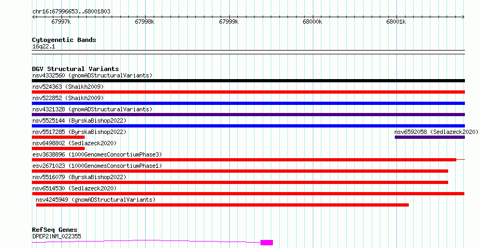Viewport: 480px width, 248px height.
Task: Select the nsv4332560 gnomADStructuralVariants label
Action: click(x=92, y=75)
